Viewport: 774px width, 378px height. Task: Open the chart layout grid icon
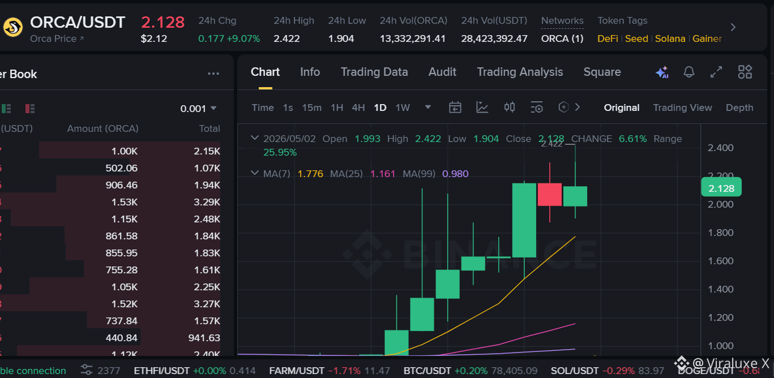(x=745, y=72)
